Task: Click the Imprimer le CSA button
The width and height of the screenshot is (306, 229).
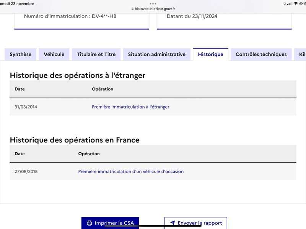Action: [x=110, y=223]
